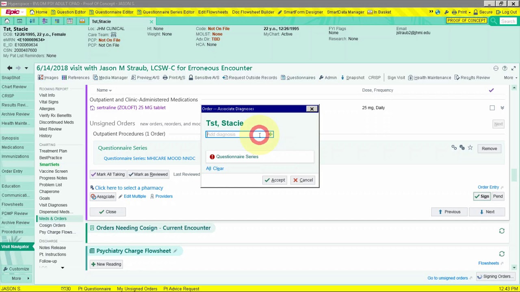Click the patient lists workspace icon
The image size is (520, 292).
(32, 21)
